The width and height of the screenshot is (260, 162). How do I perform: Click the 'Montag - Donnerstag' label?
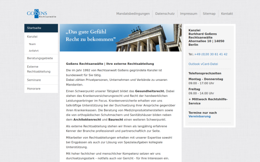coord(205,79)
